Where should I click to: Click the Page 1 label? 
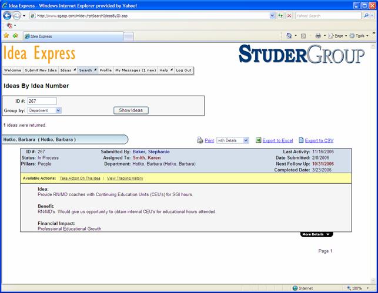point(325,251)
